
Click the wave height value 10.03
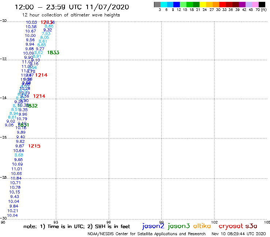tap(31, 22)
